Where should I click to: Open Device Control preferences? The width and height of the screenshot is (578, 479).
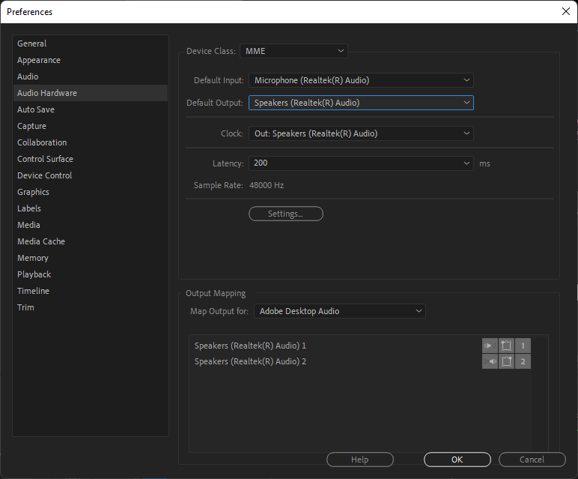coord(91,175)
